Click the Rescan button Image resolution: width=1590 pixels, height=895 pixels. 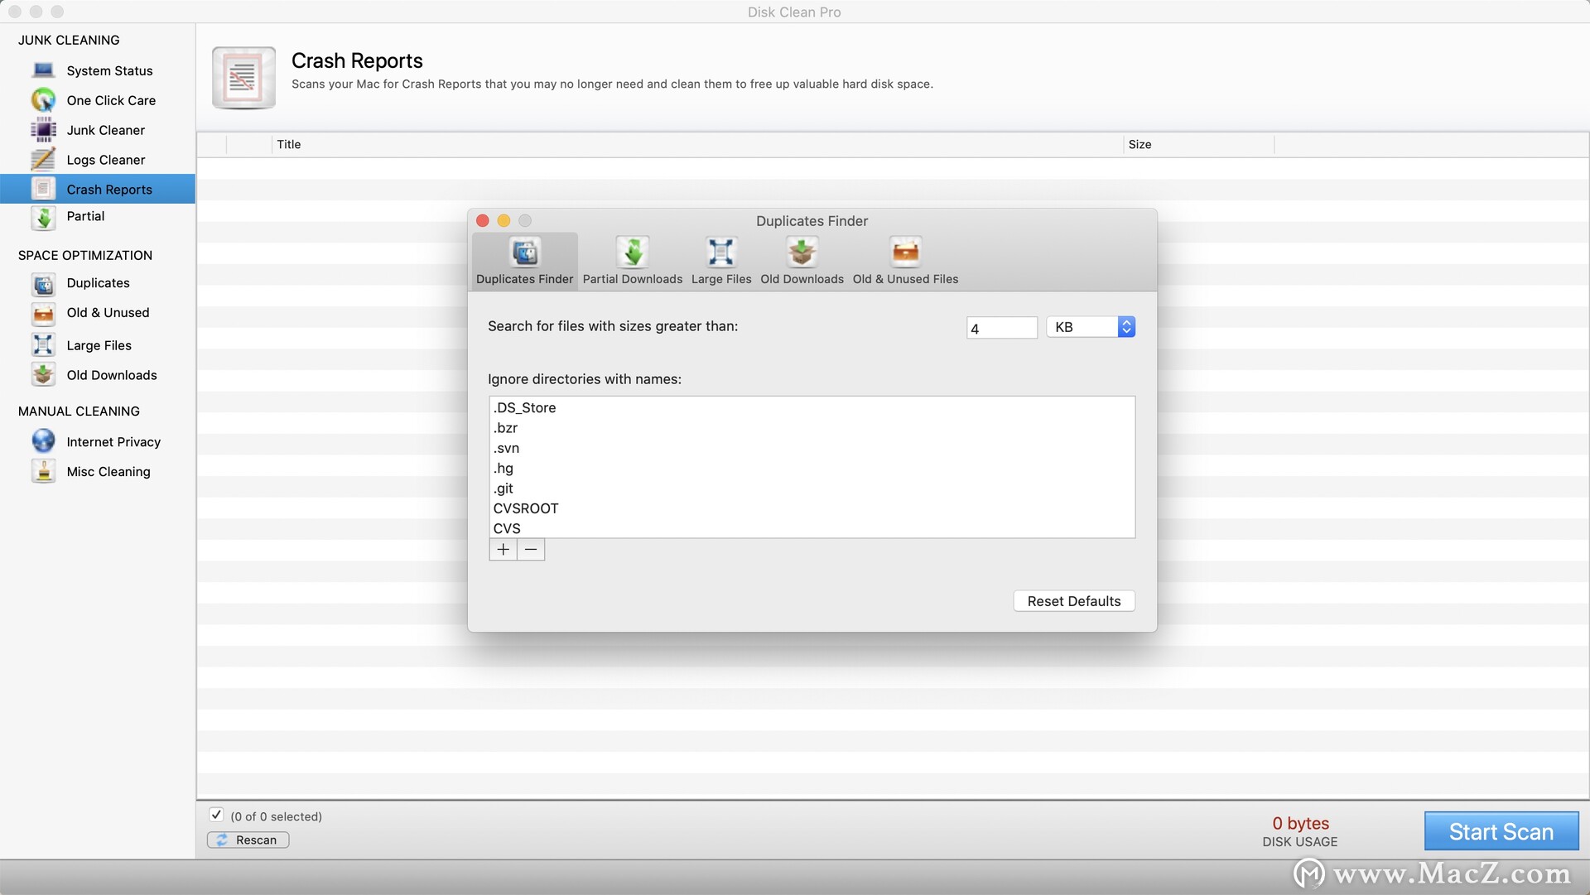click(x=248, y=840)
